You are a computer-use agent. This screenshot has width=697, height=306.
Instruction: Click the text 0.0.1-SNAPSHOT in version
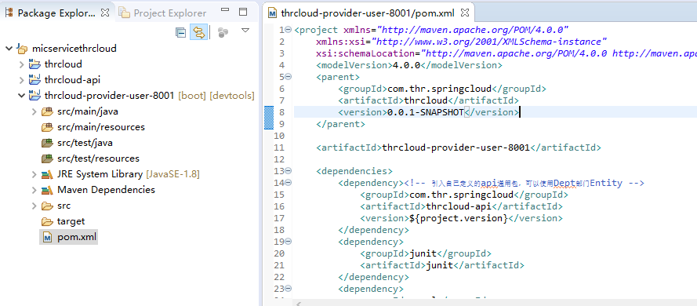[425, 112]
